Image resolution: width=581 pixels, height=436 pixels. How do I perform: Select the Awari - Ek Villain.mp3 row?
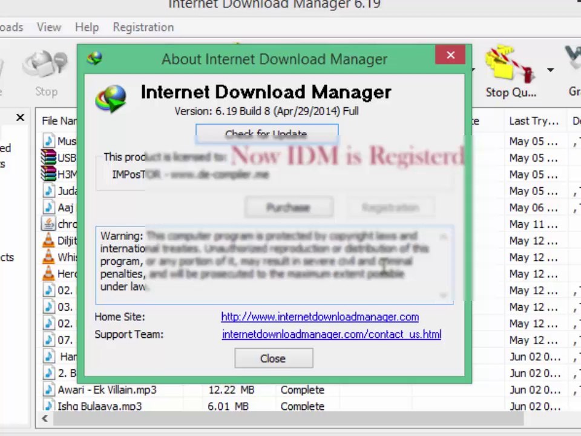click(x=307, y=389)
